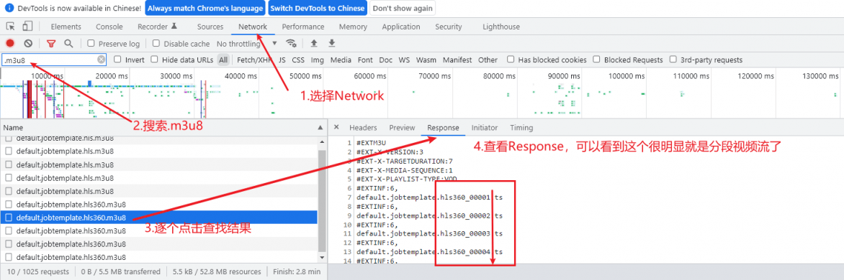
Task: Filter requests by Other type
Action: click(x=488, y=60)
